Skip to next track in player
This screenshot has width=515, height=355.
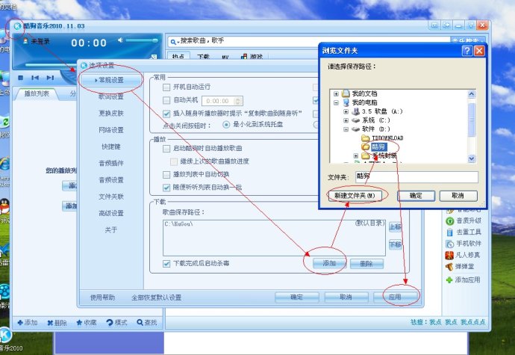click(50, 78)
